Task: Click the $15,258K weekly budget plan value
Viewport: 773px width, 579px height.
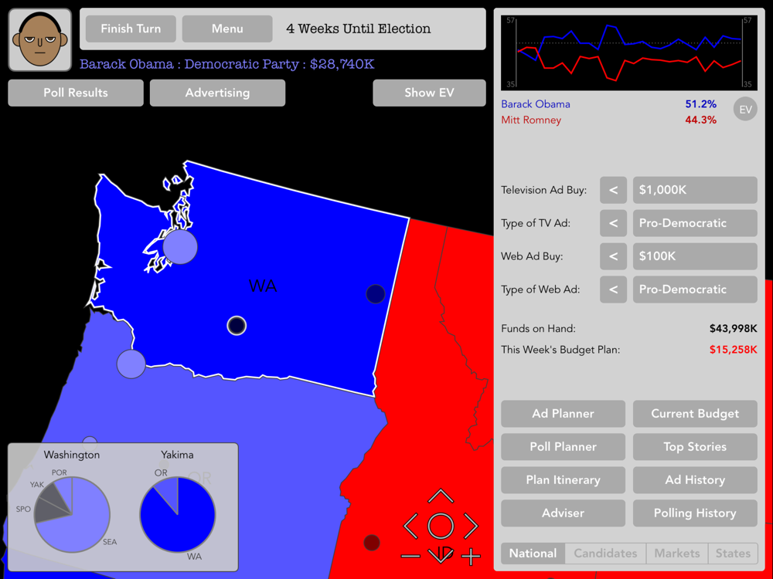Action: 733,350
